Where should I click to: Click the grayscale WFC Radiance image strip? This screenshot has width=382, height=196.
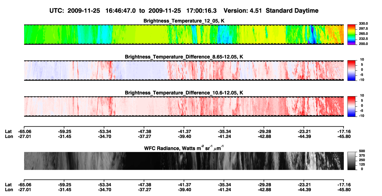184,161
